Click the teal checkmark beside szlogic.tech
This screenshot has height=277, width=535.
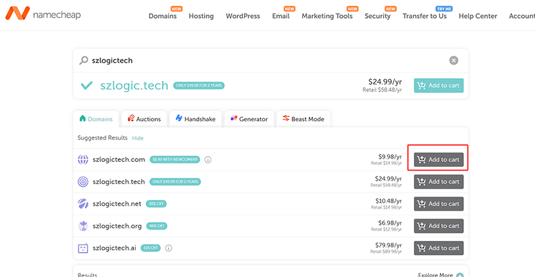tap(87, 86)
